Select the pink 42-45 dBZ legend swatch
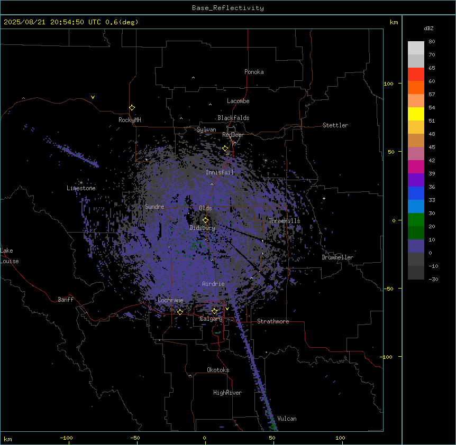456x445 pixels. (x=416, y=154)
